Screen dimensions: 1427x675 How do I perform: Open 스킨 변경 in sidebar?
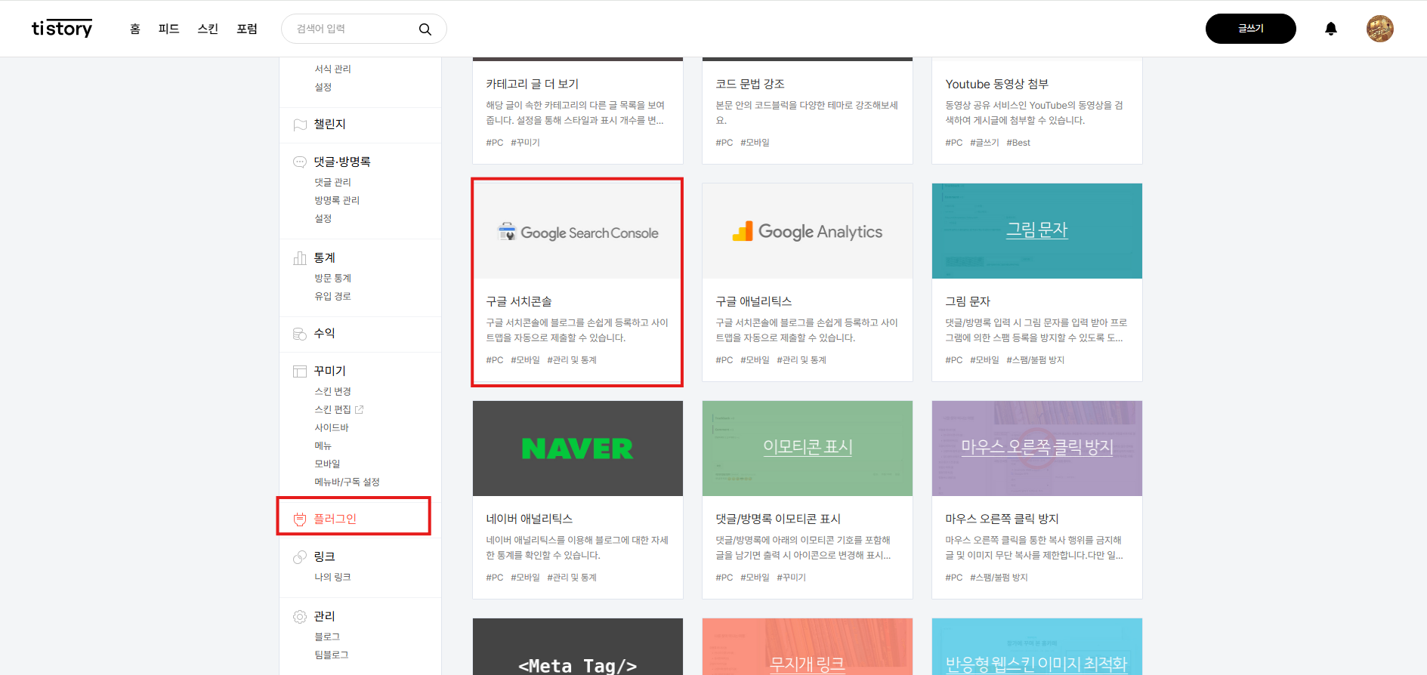(333, 391)
